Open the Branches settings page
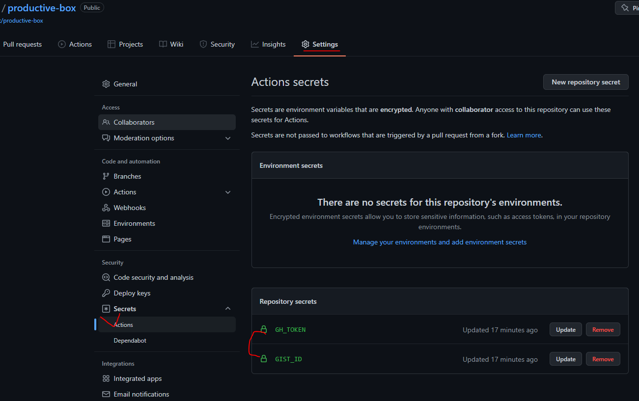Viewport: 639px width, 401px height. (x=167, y=176)
